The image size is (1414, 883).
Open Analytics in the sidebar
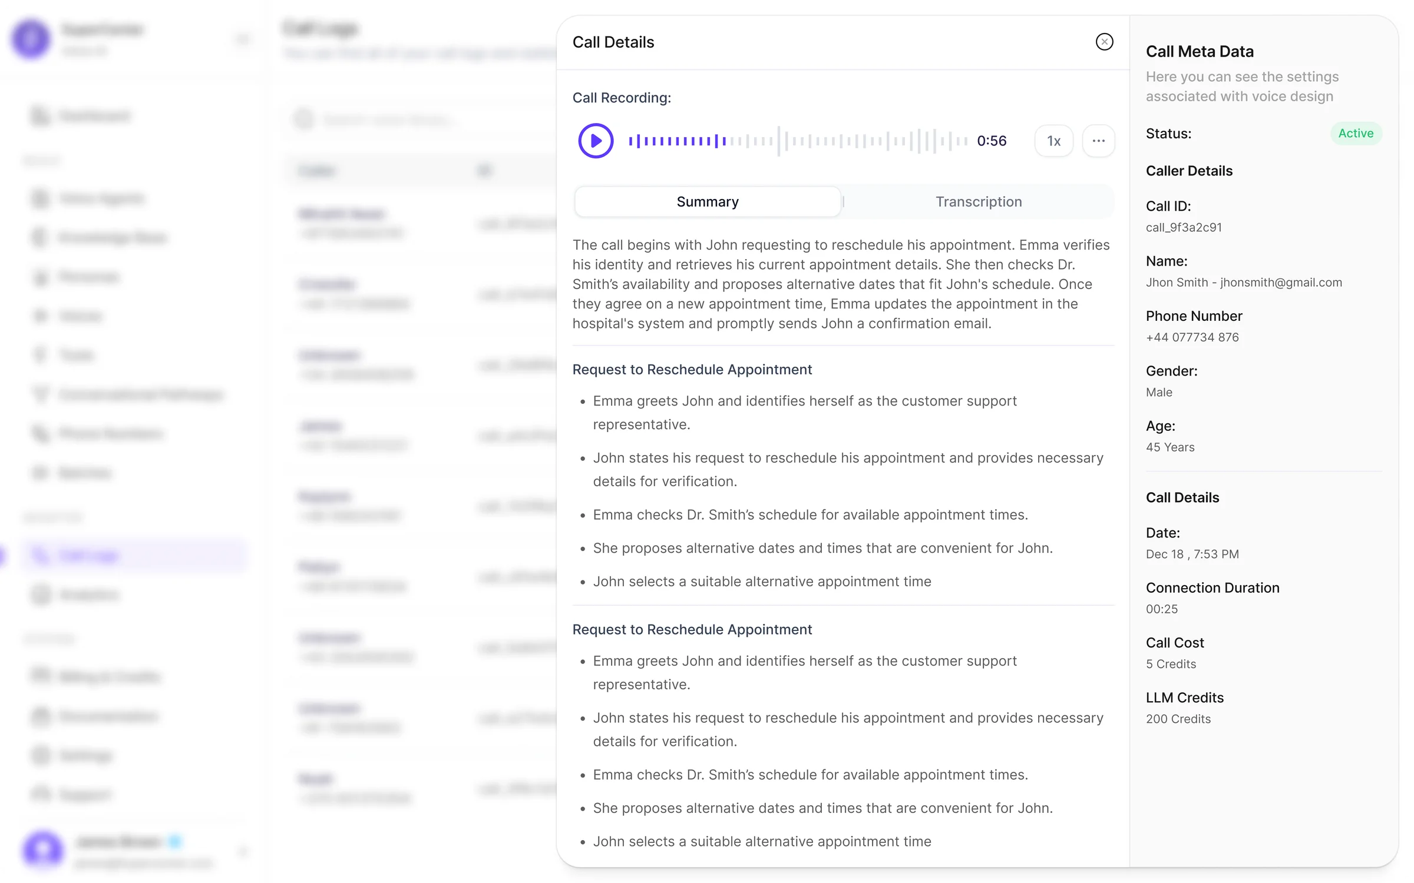click(90, 595)
